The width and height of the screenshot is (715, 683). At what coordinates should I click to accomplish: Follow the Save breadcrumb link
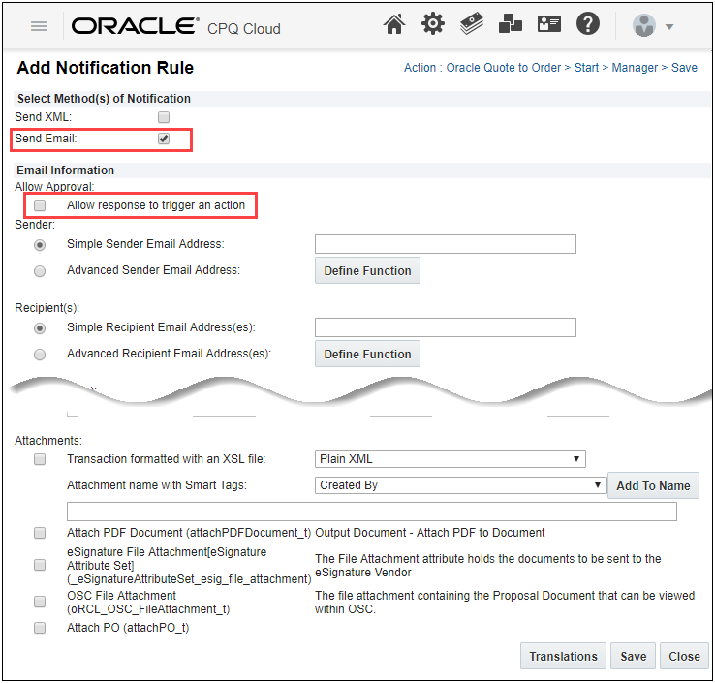[684, 68]
